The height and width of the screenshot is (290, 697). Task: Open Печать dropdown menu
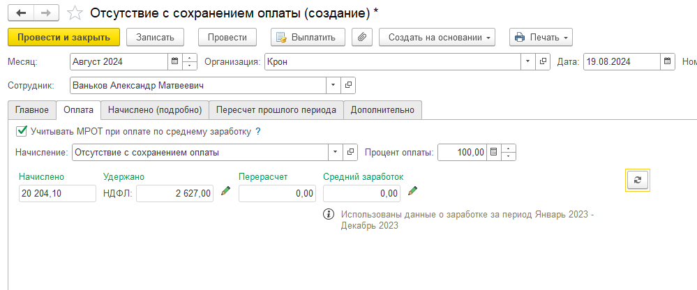tap(541, 38)
